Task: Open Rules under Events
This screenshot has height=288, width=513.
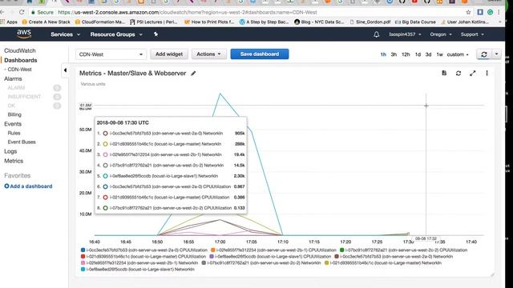Action: click(14, 133)
